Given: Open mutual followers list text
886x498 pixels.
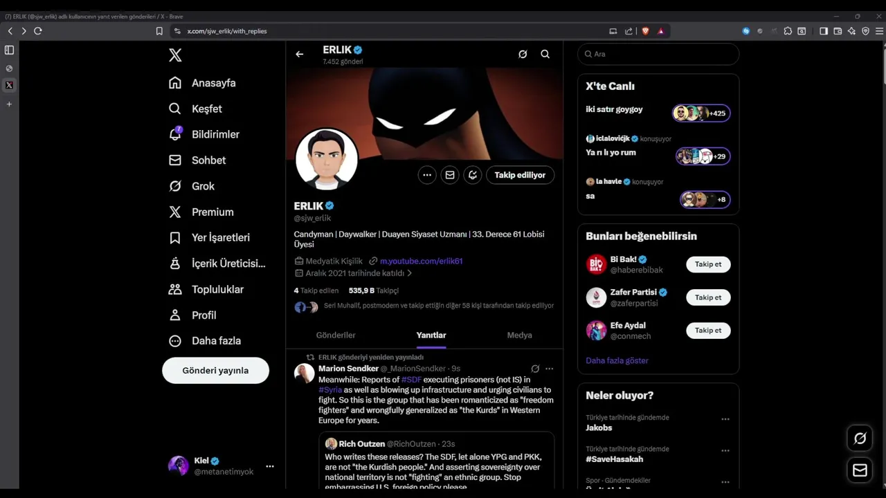Looking at the screenshot, I should pyautogui.click(x=439, y=305).
